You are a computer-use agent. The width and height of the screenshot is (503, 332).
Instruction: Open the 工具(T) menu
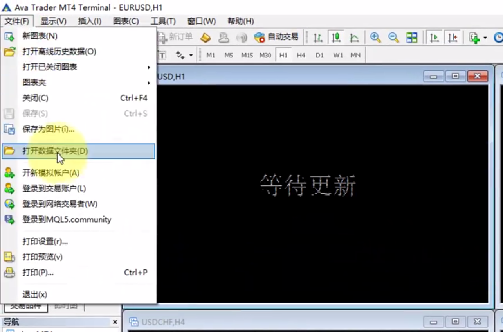click(163, 21)
